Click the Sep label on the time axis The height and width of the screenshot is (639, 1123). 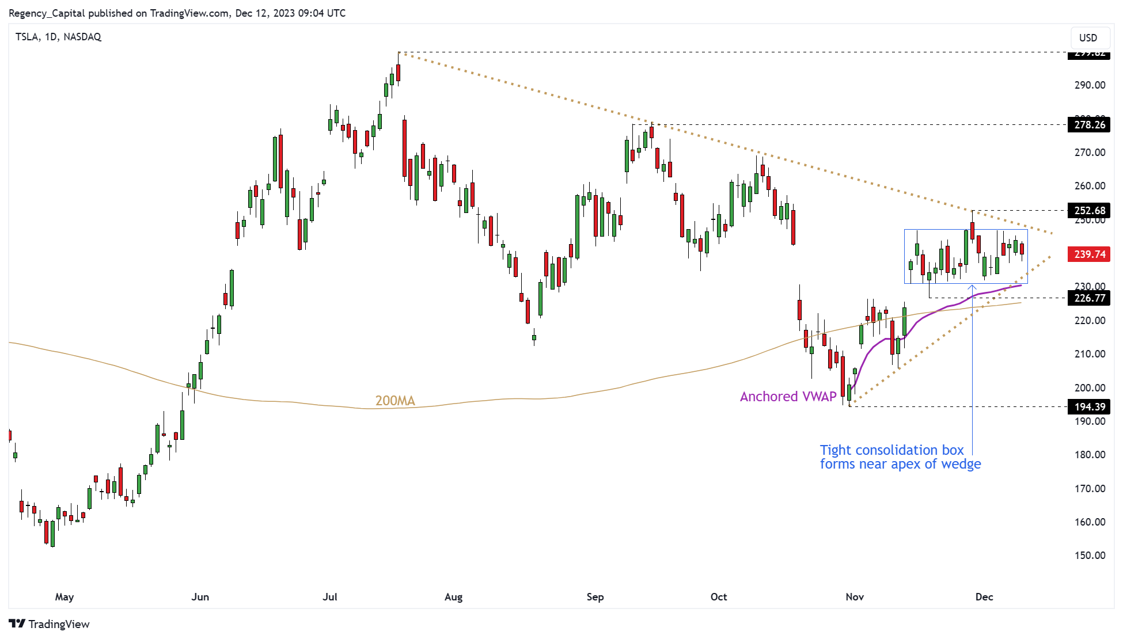pos(595,597)
